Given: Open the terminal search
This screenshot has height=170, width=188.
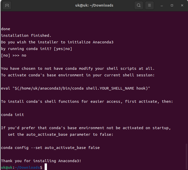Looking at the screenshot, I should (139, 5).
